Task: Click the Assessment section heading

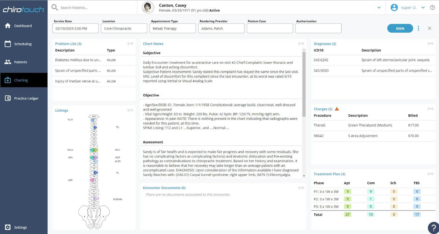Action: pos(153,142)
